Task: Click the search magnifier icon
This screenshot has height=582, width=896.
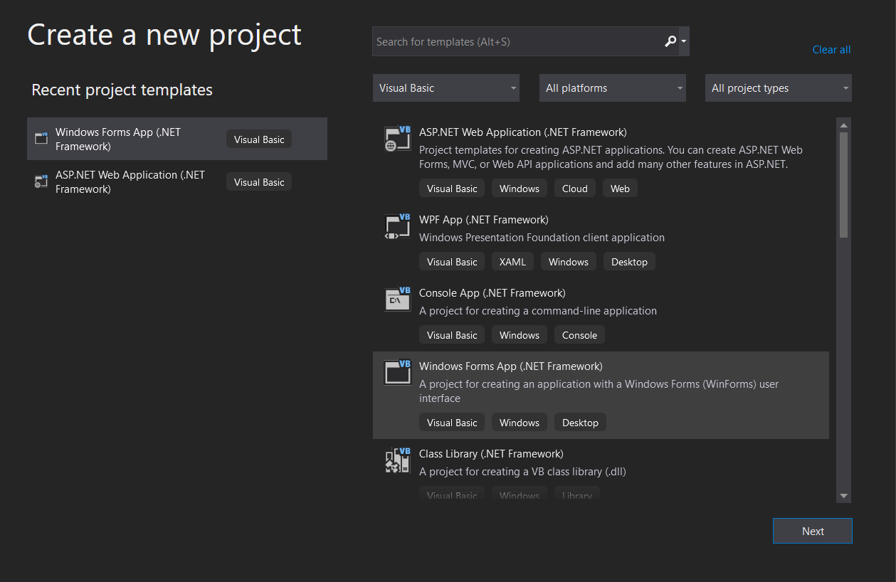Action: pos(669,41)
